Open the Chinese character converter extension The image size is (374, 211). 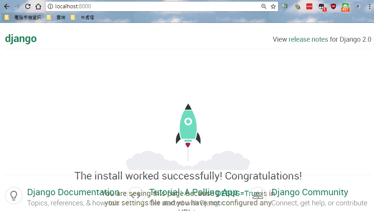coord(297,6)
